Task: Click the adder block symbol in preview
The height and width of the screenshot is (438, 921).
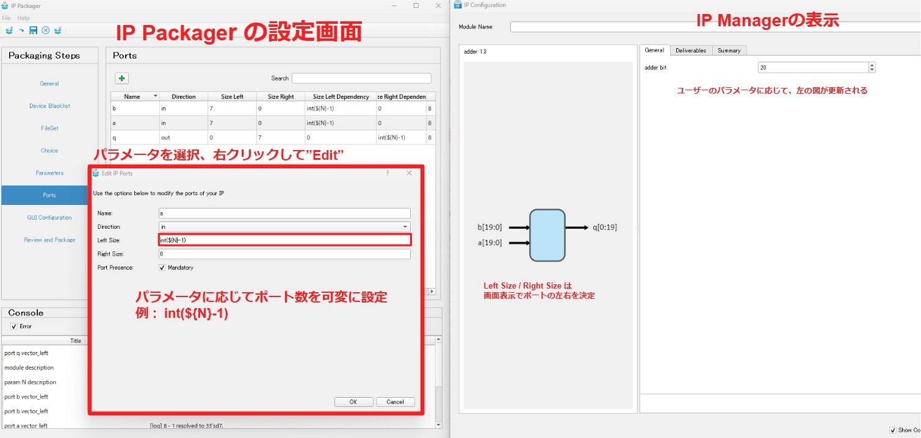Action: click(547, 235)
